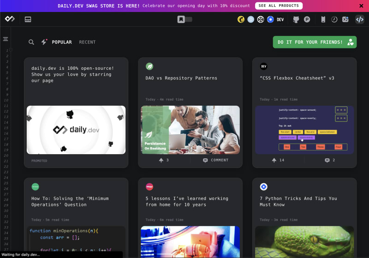The width and height of the screenshot is (369, 258).
Task: Click 'Today · 6m read time' text
Action: (165, 220)
